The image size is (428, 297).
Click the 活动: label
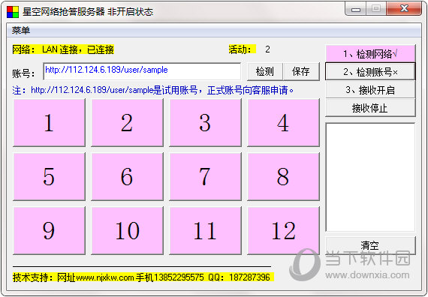pos(242,49)
